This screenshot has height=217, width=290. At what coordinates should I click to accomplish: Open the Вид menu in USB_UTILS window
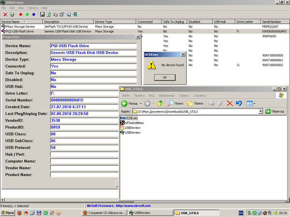(x=152, y=95)
